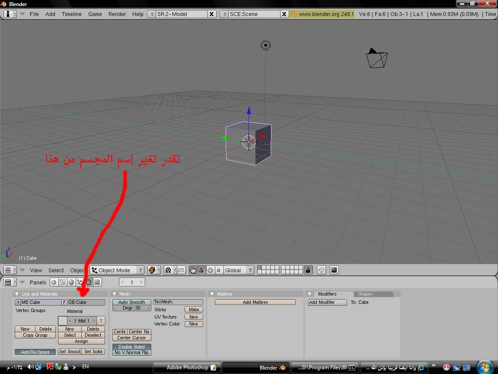Switch to Logic panel context icon
Image resolution: width=498 pixels, height=374 pixels.
pos(54,282)
